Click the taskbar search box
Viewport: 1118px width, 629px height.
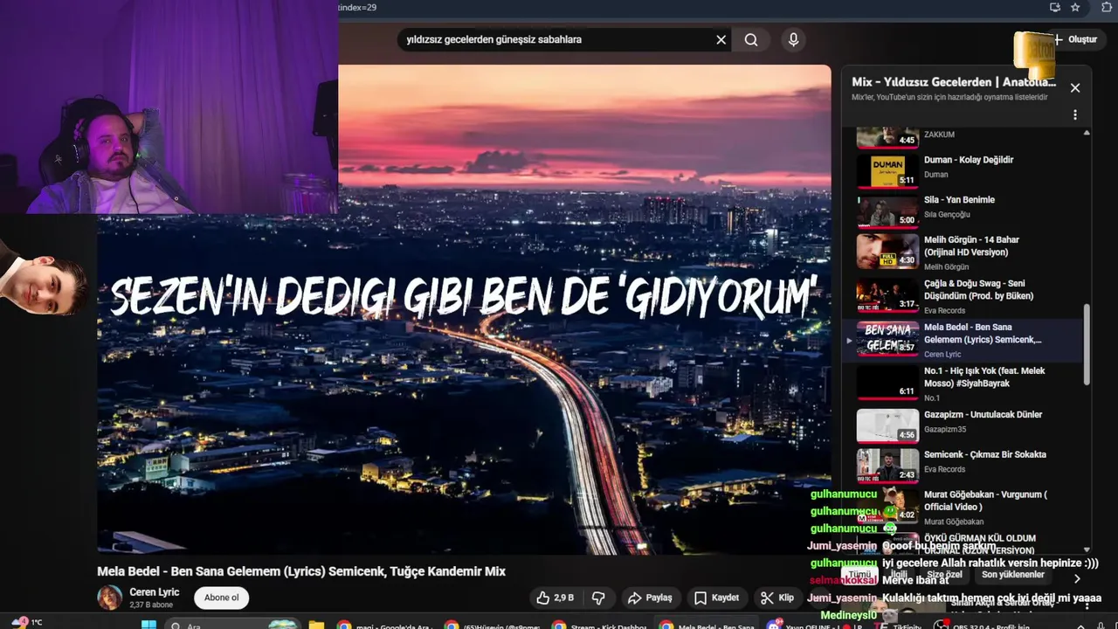click(x=232, y=625)
